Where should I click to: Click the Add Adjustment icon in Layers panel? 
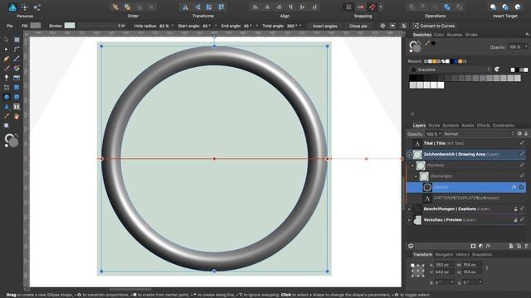[x=480, y=246]
